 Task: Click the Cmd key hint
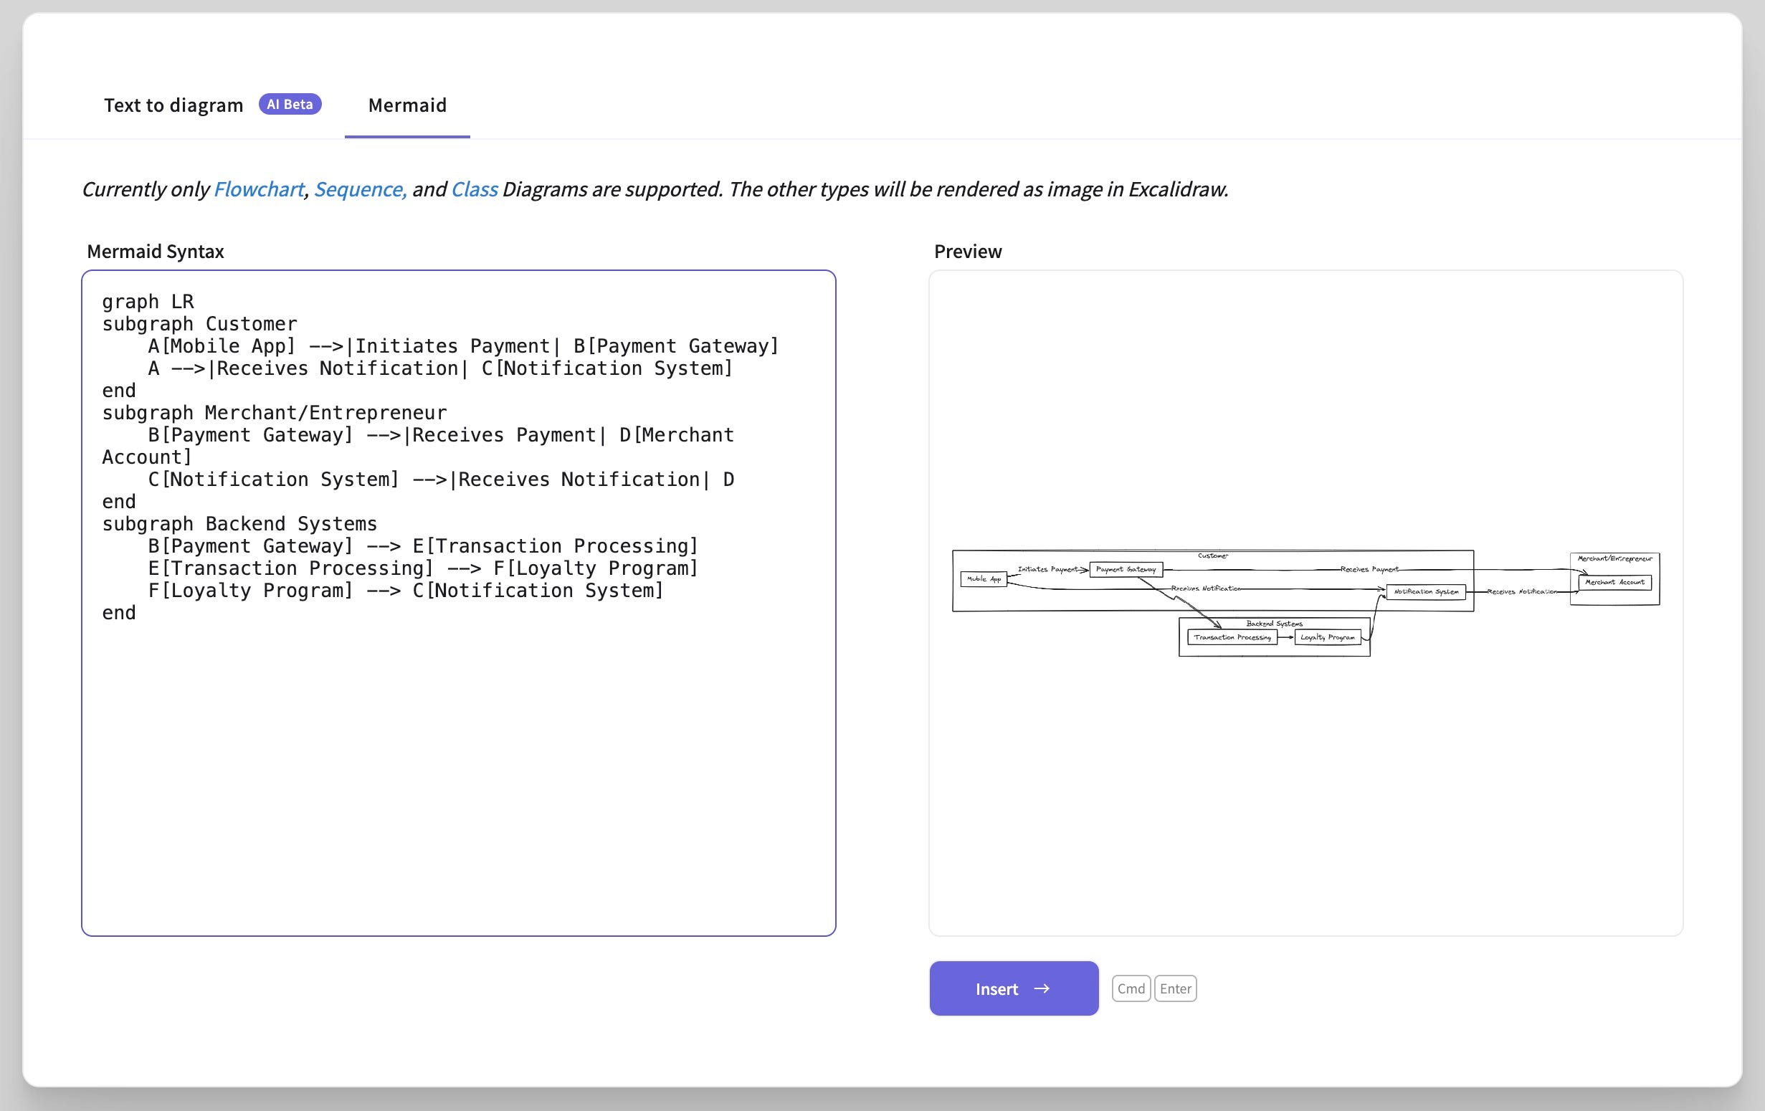click(1131, 988)
